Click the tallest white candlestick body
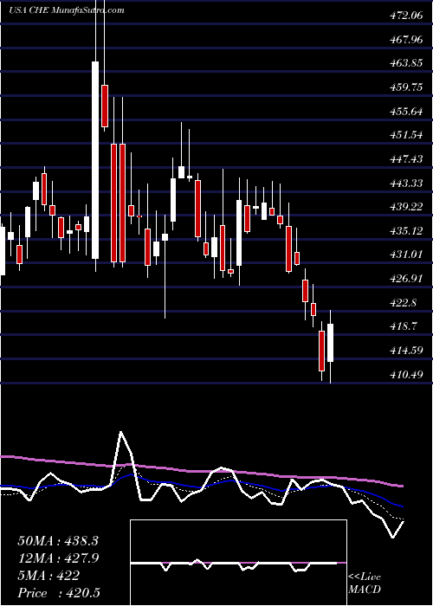 [x=95, y=160]
